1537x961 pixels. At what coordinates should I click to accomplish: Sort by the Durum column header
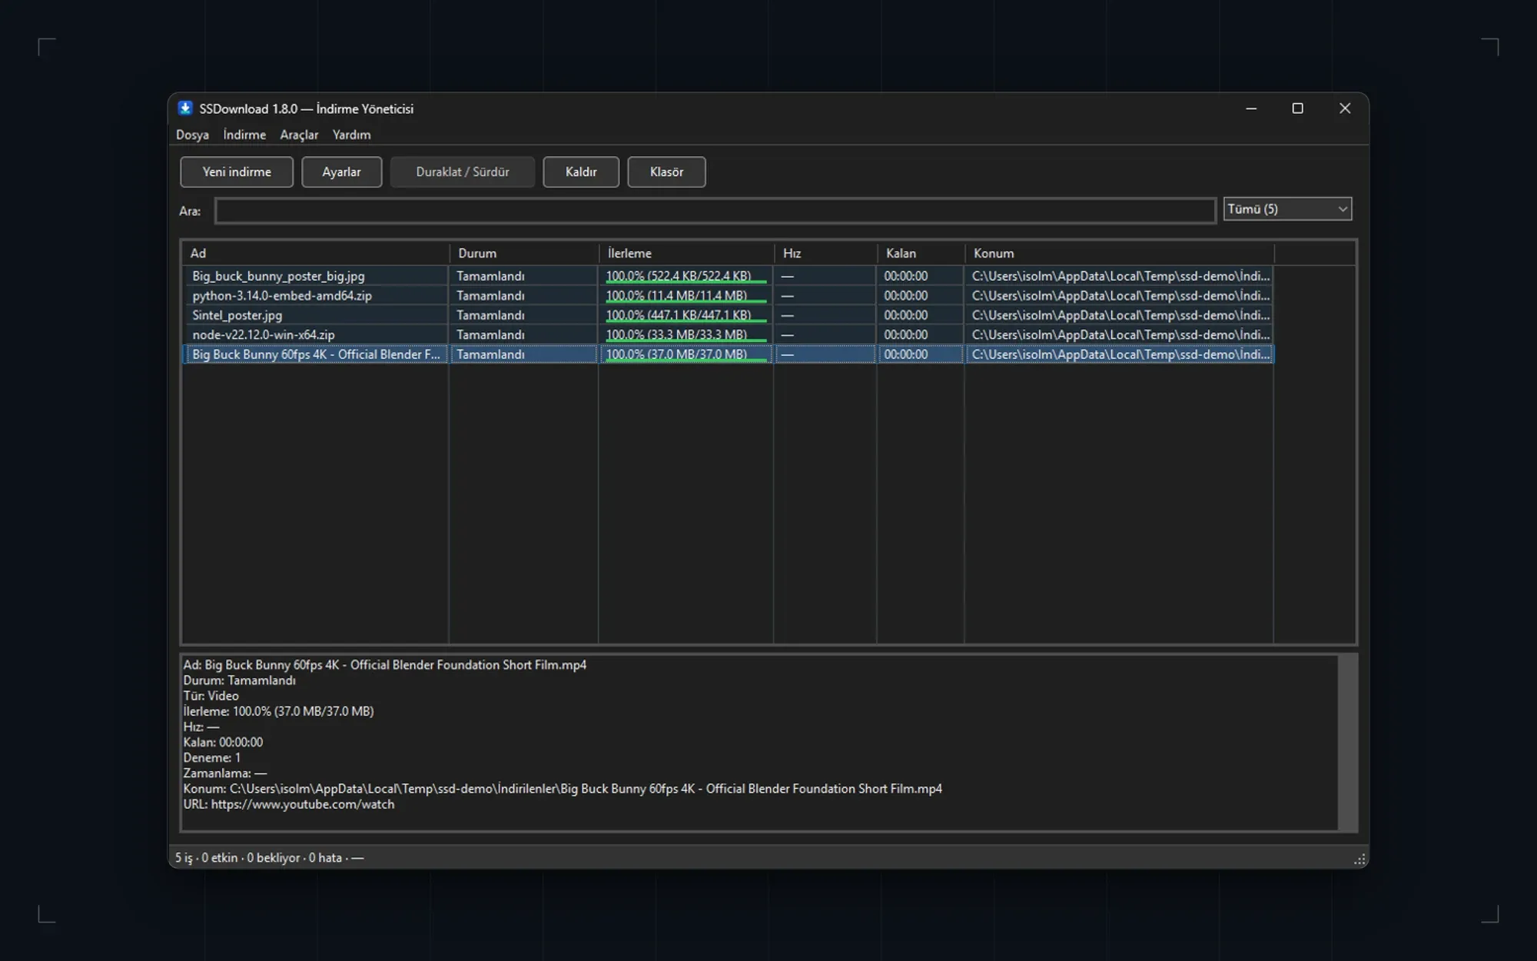click(524, 253)
